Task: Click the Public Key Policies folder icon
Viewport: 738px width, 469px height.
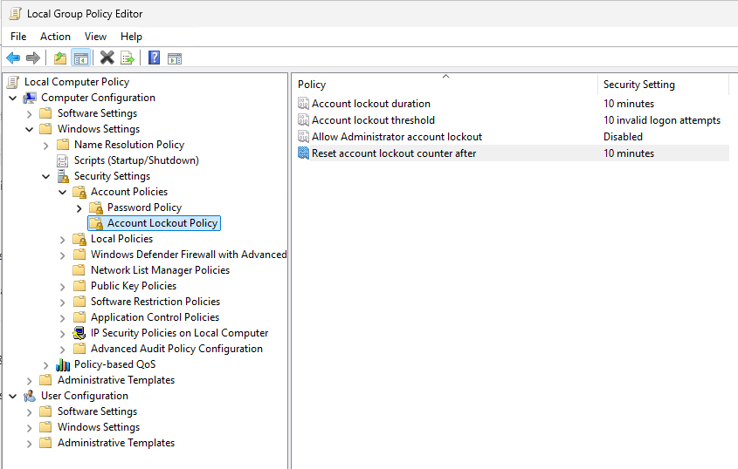Action: (x=79, y=286)
